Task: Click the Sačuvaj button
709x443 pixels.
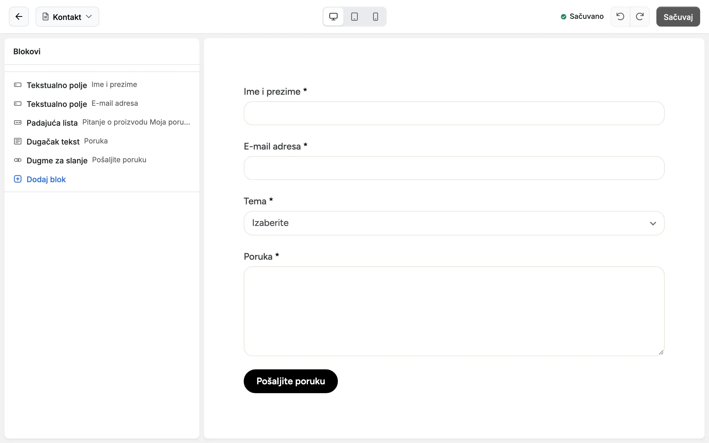Action: [x=678, y=17]
